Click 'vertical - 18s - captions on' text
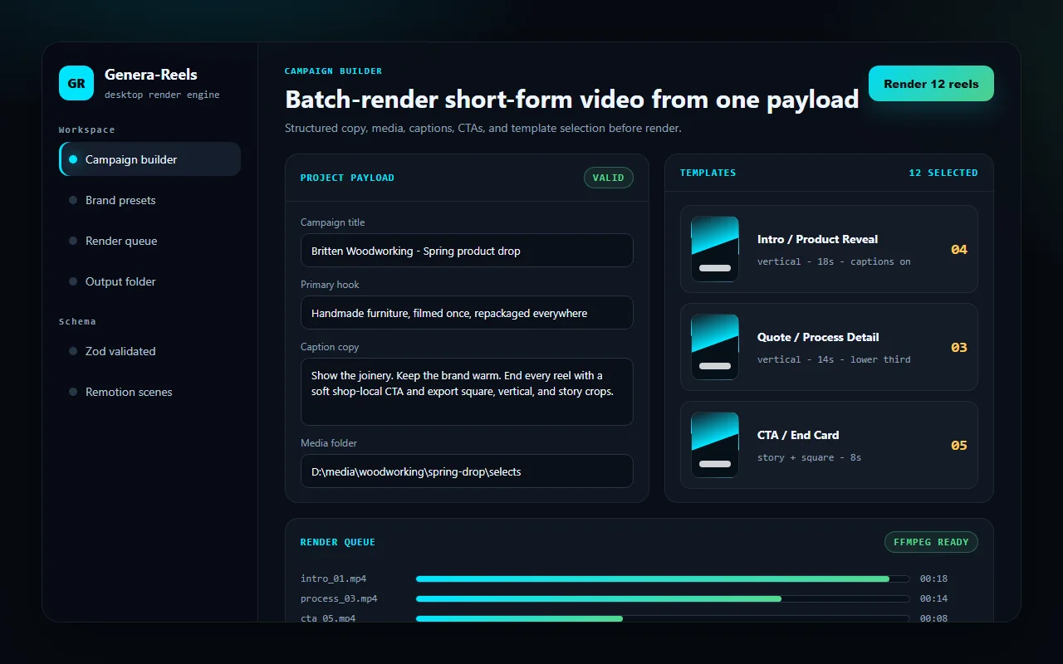Viewport: 1063px width, 664px height. [x=834, y=261]
